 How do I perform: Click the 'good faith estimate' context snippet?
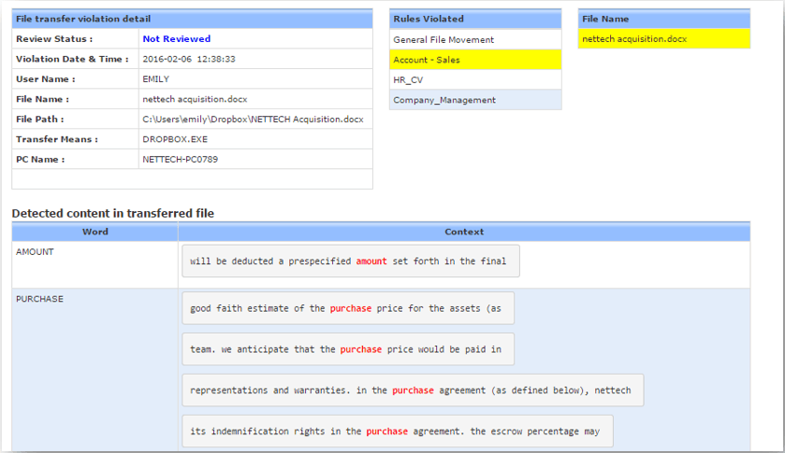click(347, 308)
